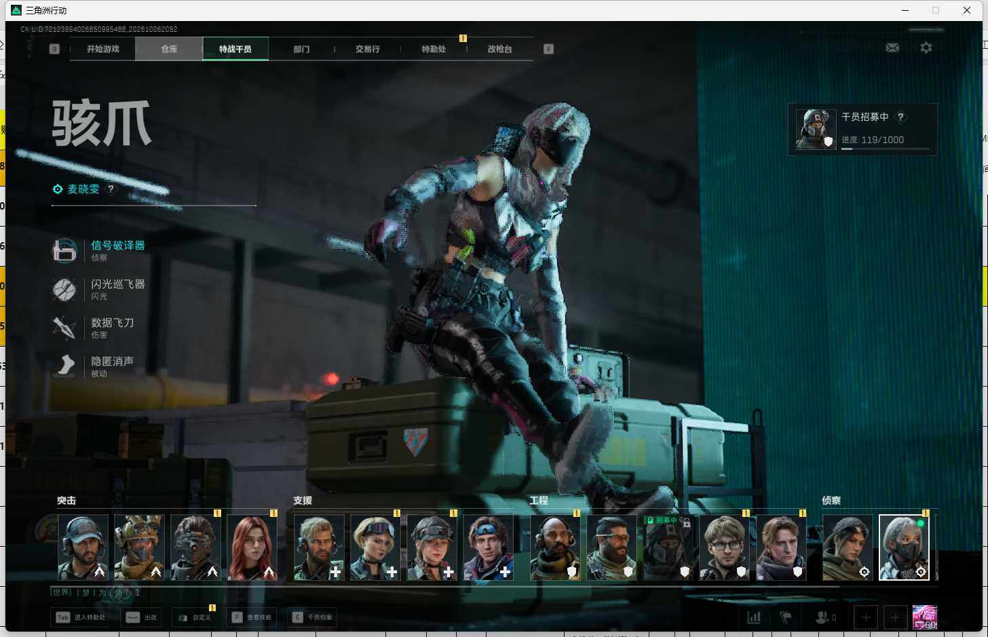Select the dark-haired woman in 侦察
The height and width of the screenshot is (637, 988).
click(x=848, y=547)
